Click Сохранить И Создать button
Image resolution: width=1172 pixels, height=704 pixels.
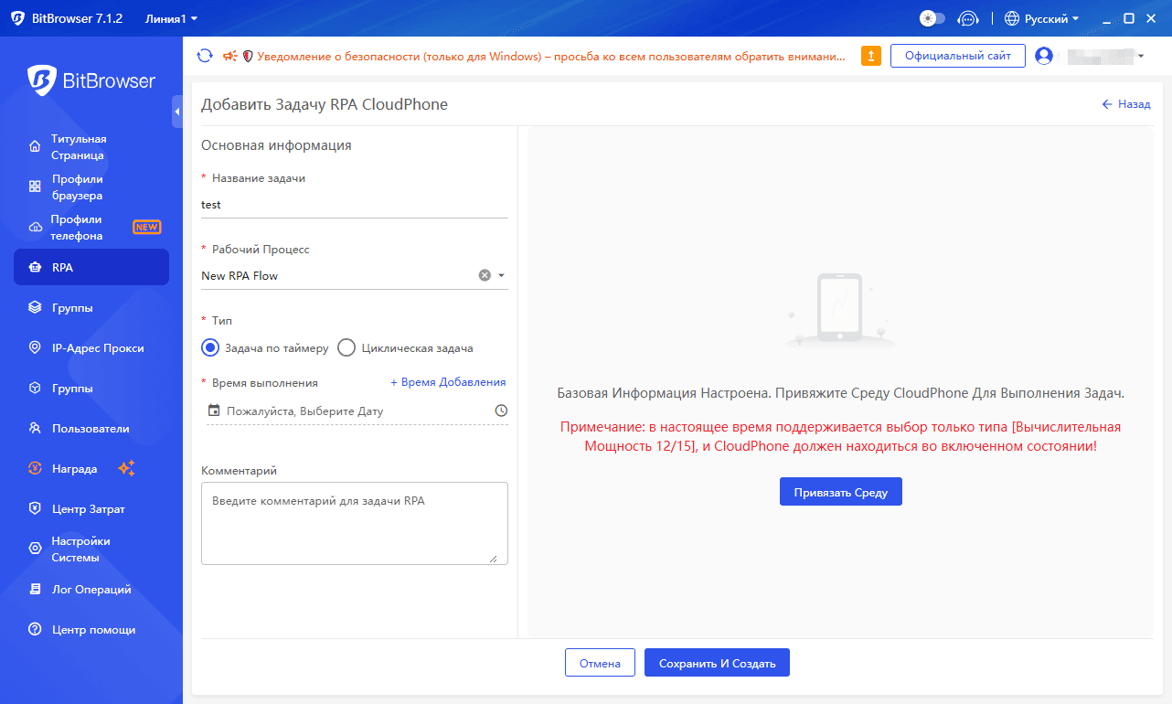[x=717, y=663]
